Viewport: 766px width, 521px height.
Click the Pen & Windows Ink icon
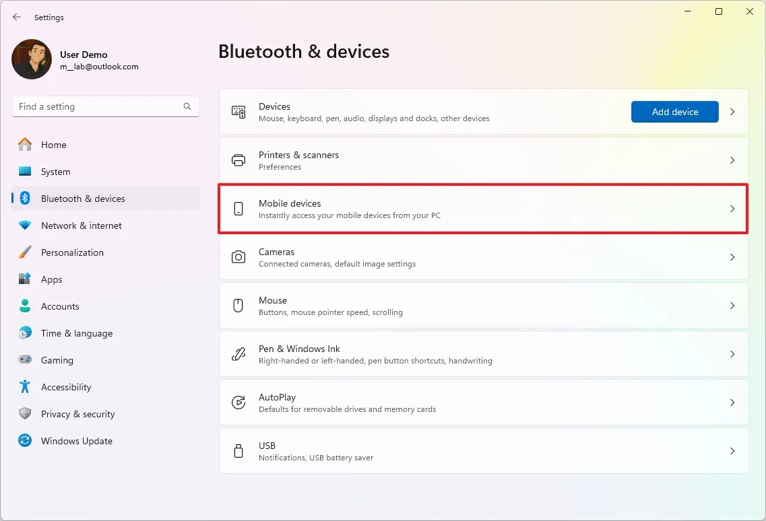tap(238, 354)
